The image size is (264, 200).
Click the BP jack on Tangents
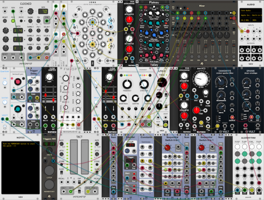[225, 126]
